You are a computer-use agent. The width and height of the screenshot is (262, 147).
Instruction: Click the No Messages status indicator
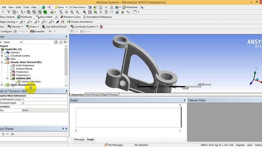click(114, 145)
